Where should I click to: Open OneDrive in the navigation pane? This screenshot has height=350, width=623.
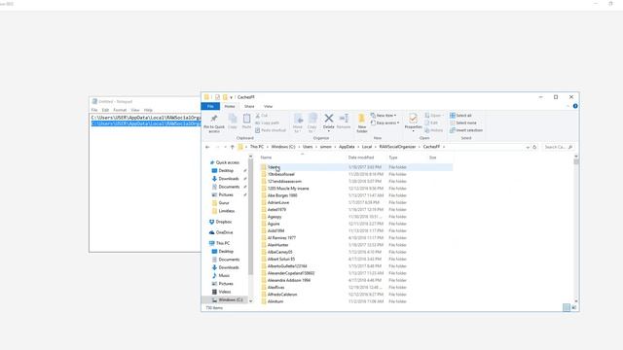pos(221,232)
